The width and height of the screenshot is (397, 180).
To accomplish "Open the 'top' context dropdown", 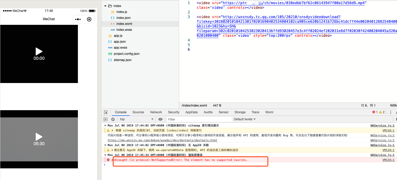I will pos(136,119).
